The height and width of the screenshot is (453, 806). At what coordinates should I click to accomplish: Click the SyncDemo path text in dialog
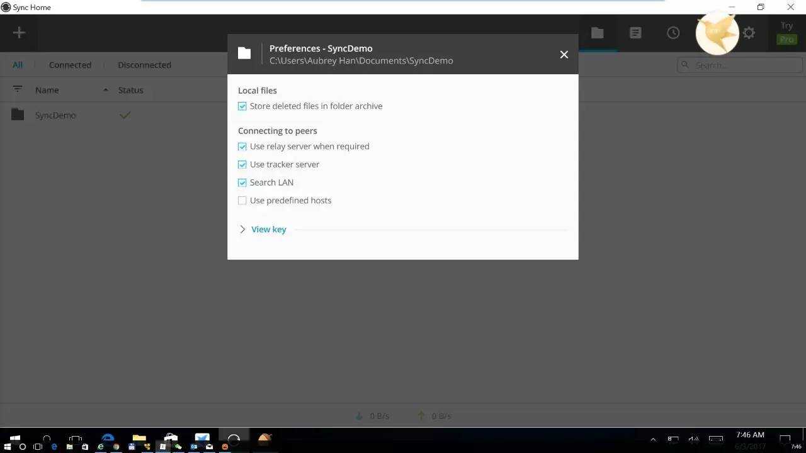coord(361,60)
